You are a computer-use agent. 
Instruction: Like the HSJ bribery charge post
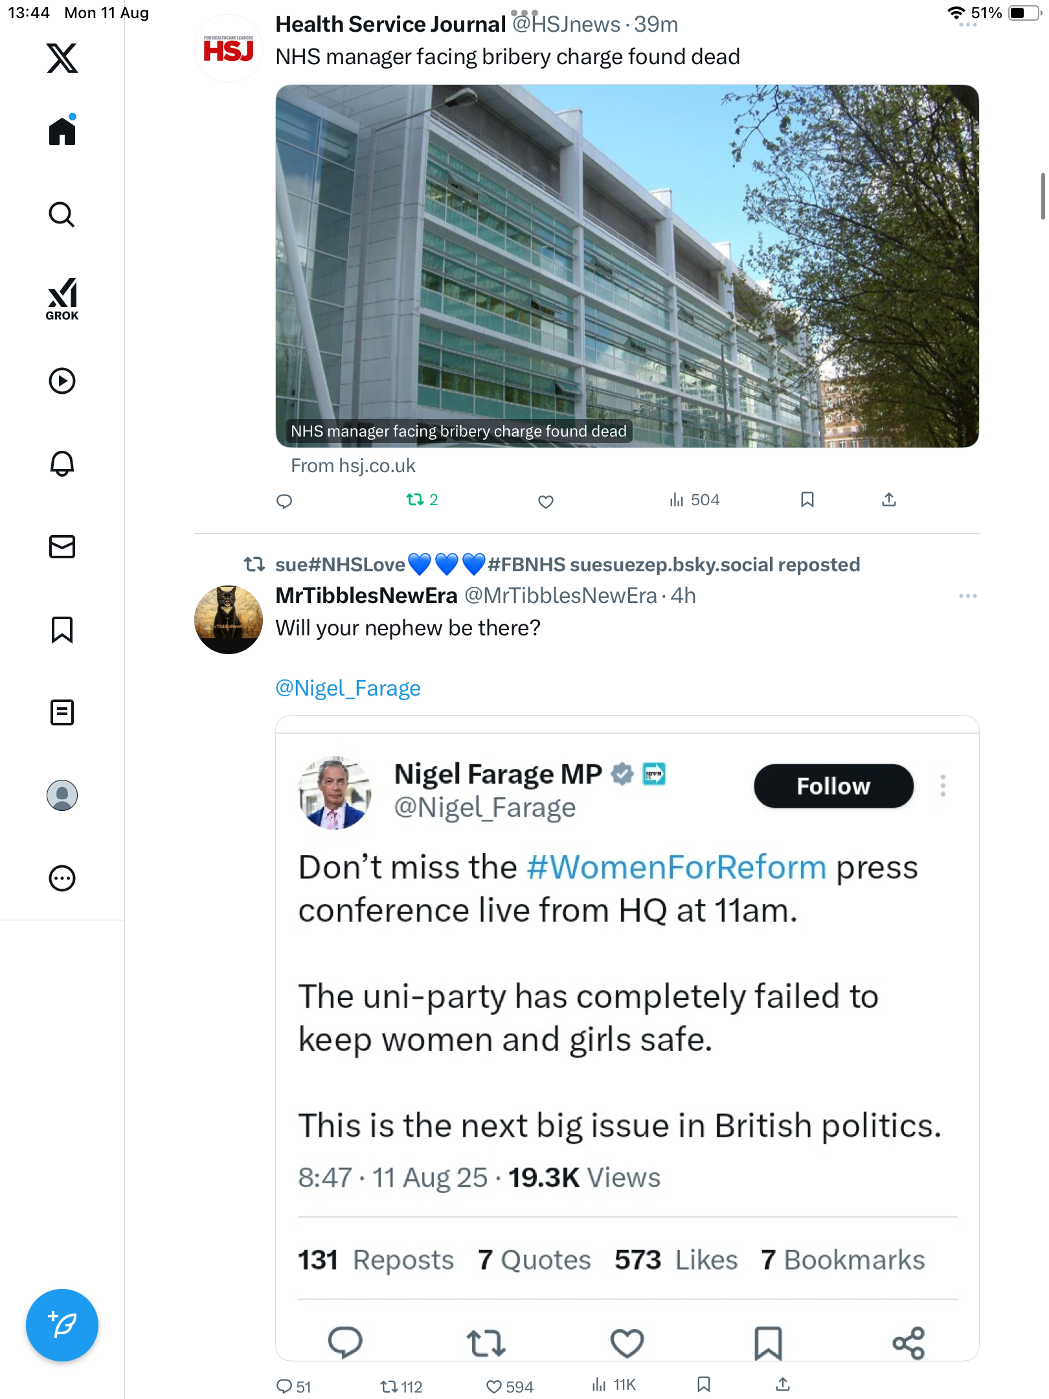[546, 501]
